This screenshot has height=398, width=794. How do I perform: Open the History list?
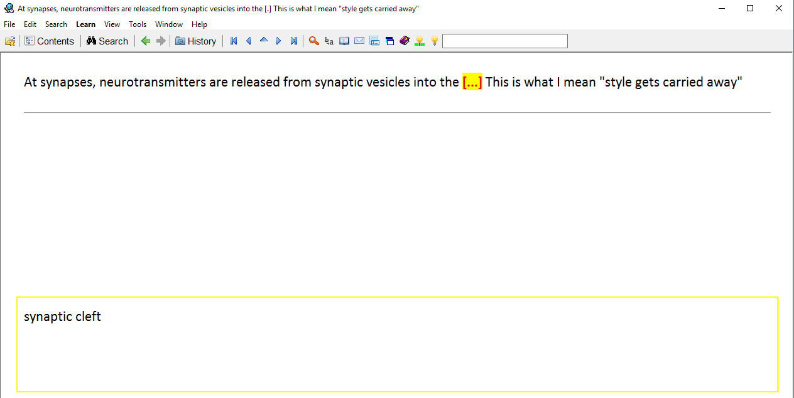(195, 41)
